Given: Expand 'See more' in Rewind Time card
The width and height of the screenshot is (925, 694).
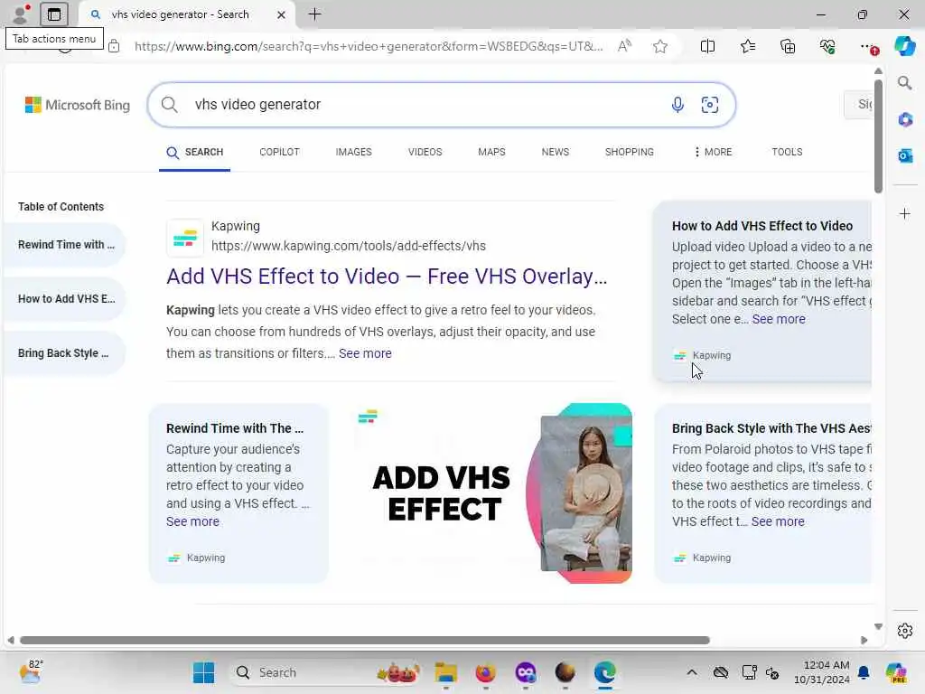Looking at the screenshot, I should 192,521.
